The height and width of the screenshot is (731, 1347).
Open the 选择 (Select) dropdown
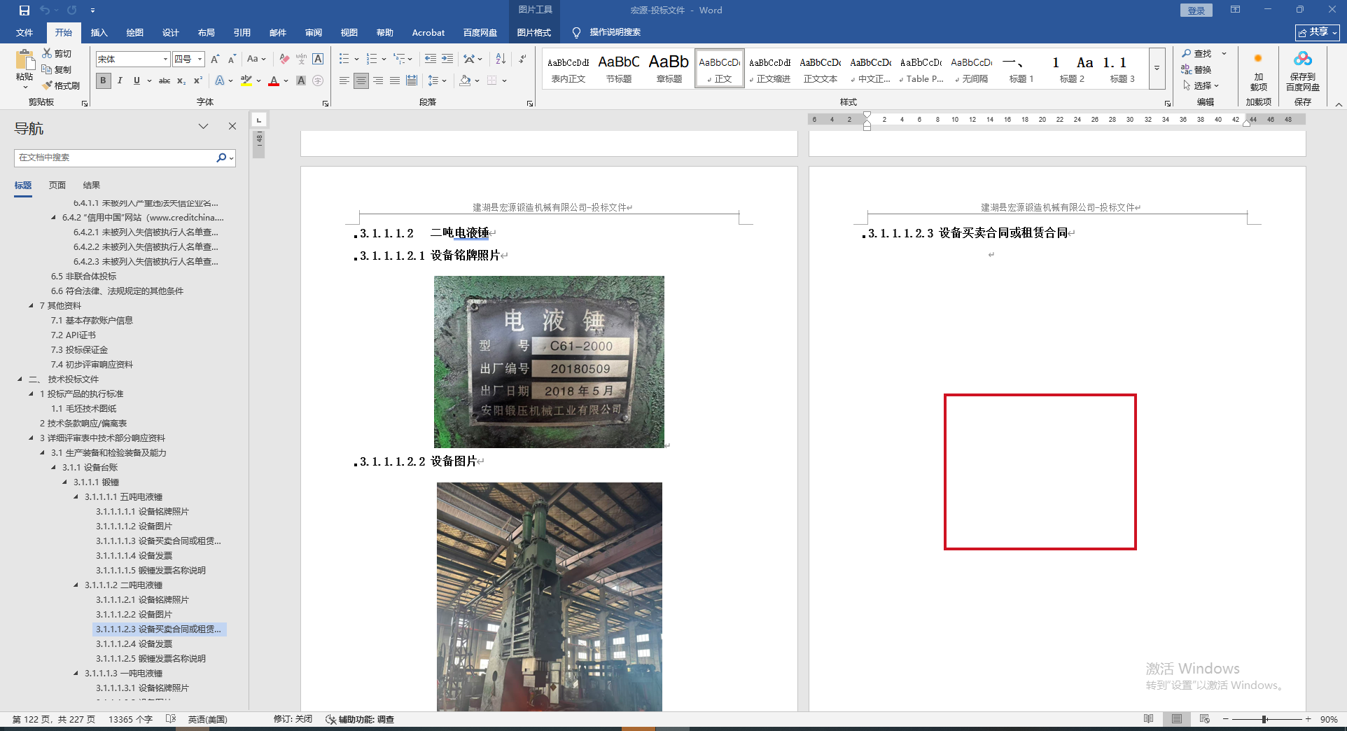[x=1201, y=85]
